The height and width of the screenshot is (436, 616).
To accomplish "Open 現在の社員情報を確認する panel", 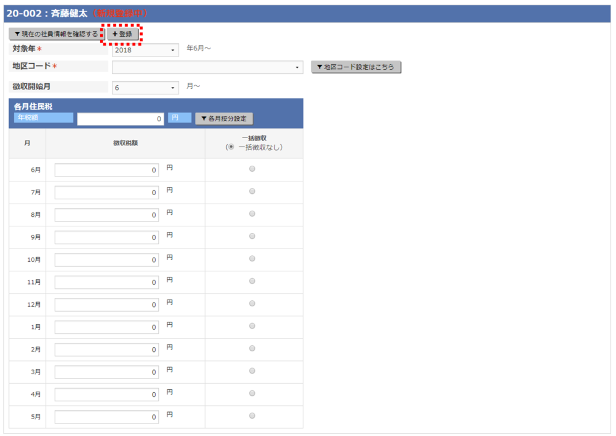I will click(56, 34).
